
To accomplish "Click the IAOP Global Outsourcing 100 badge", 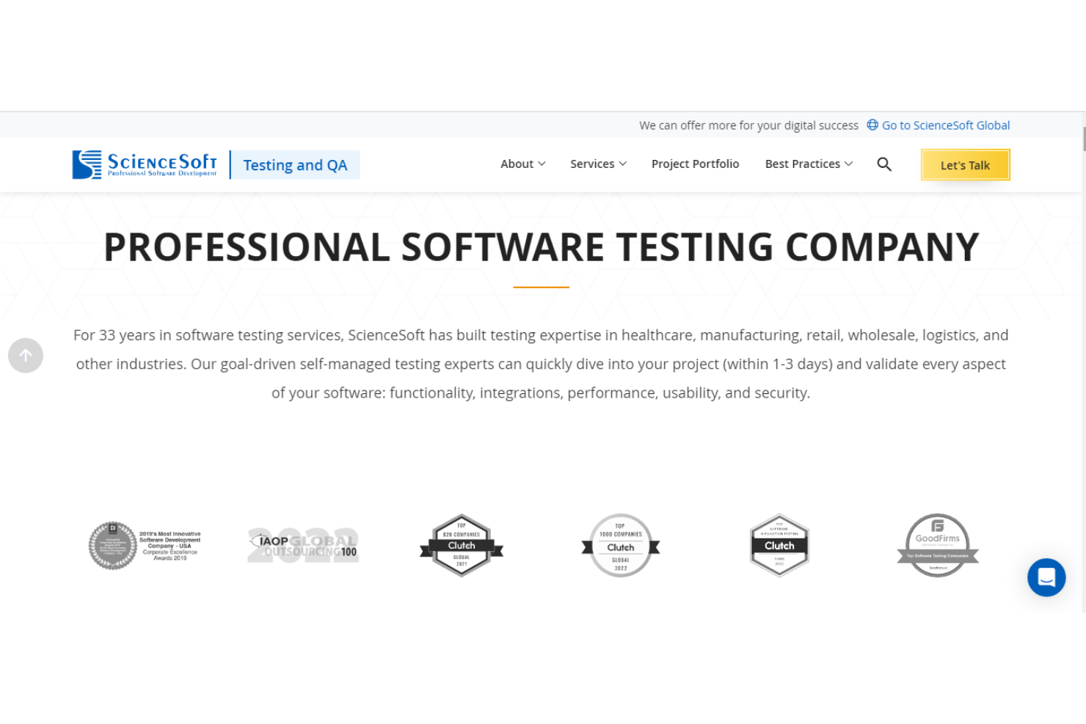I will pyautogui.click(x=302, y=546).
